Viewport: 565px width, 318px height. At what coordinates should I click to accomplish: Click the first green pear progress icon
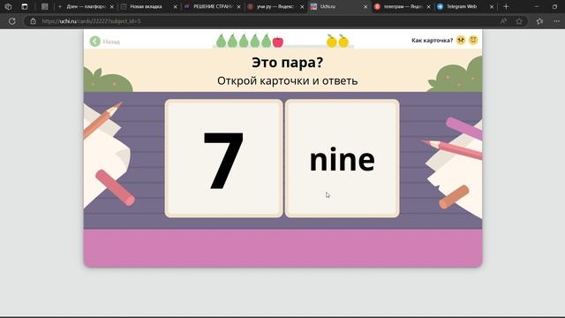click(x=221, y=41)
